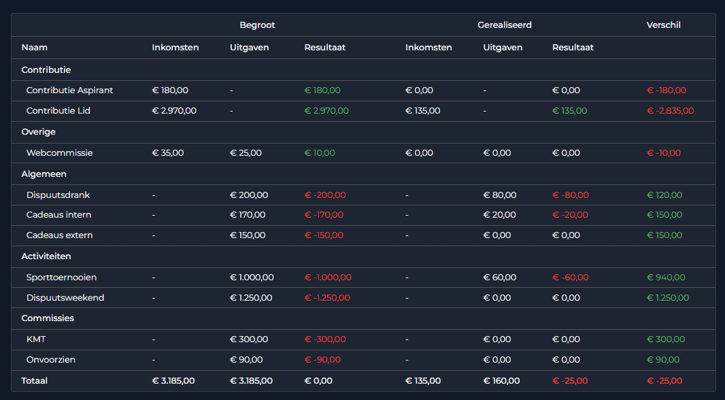Select the Algemeen section heading
This screenshot has width=725, height=400.
click(x=44, y=174)
